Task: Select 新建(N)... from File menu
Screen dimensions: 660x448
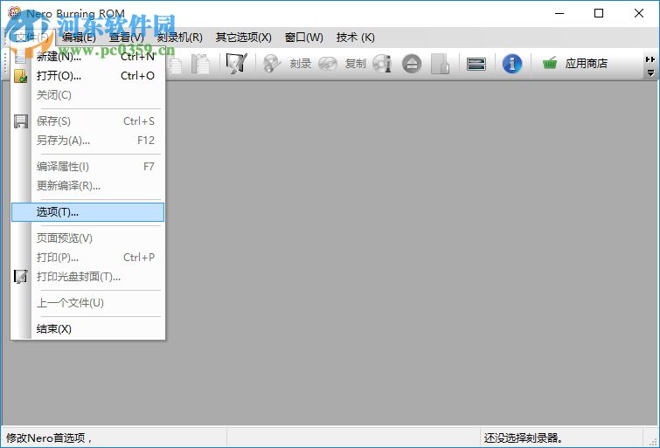Action: [88, 57]
